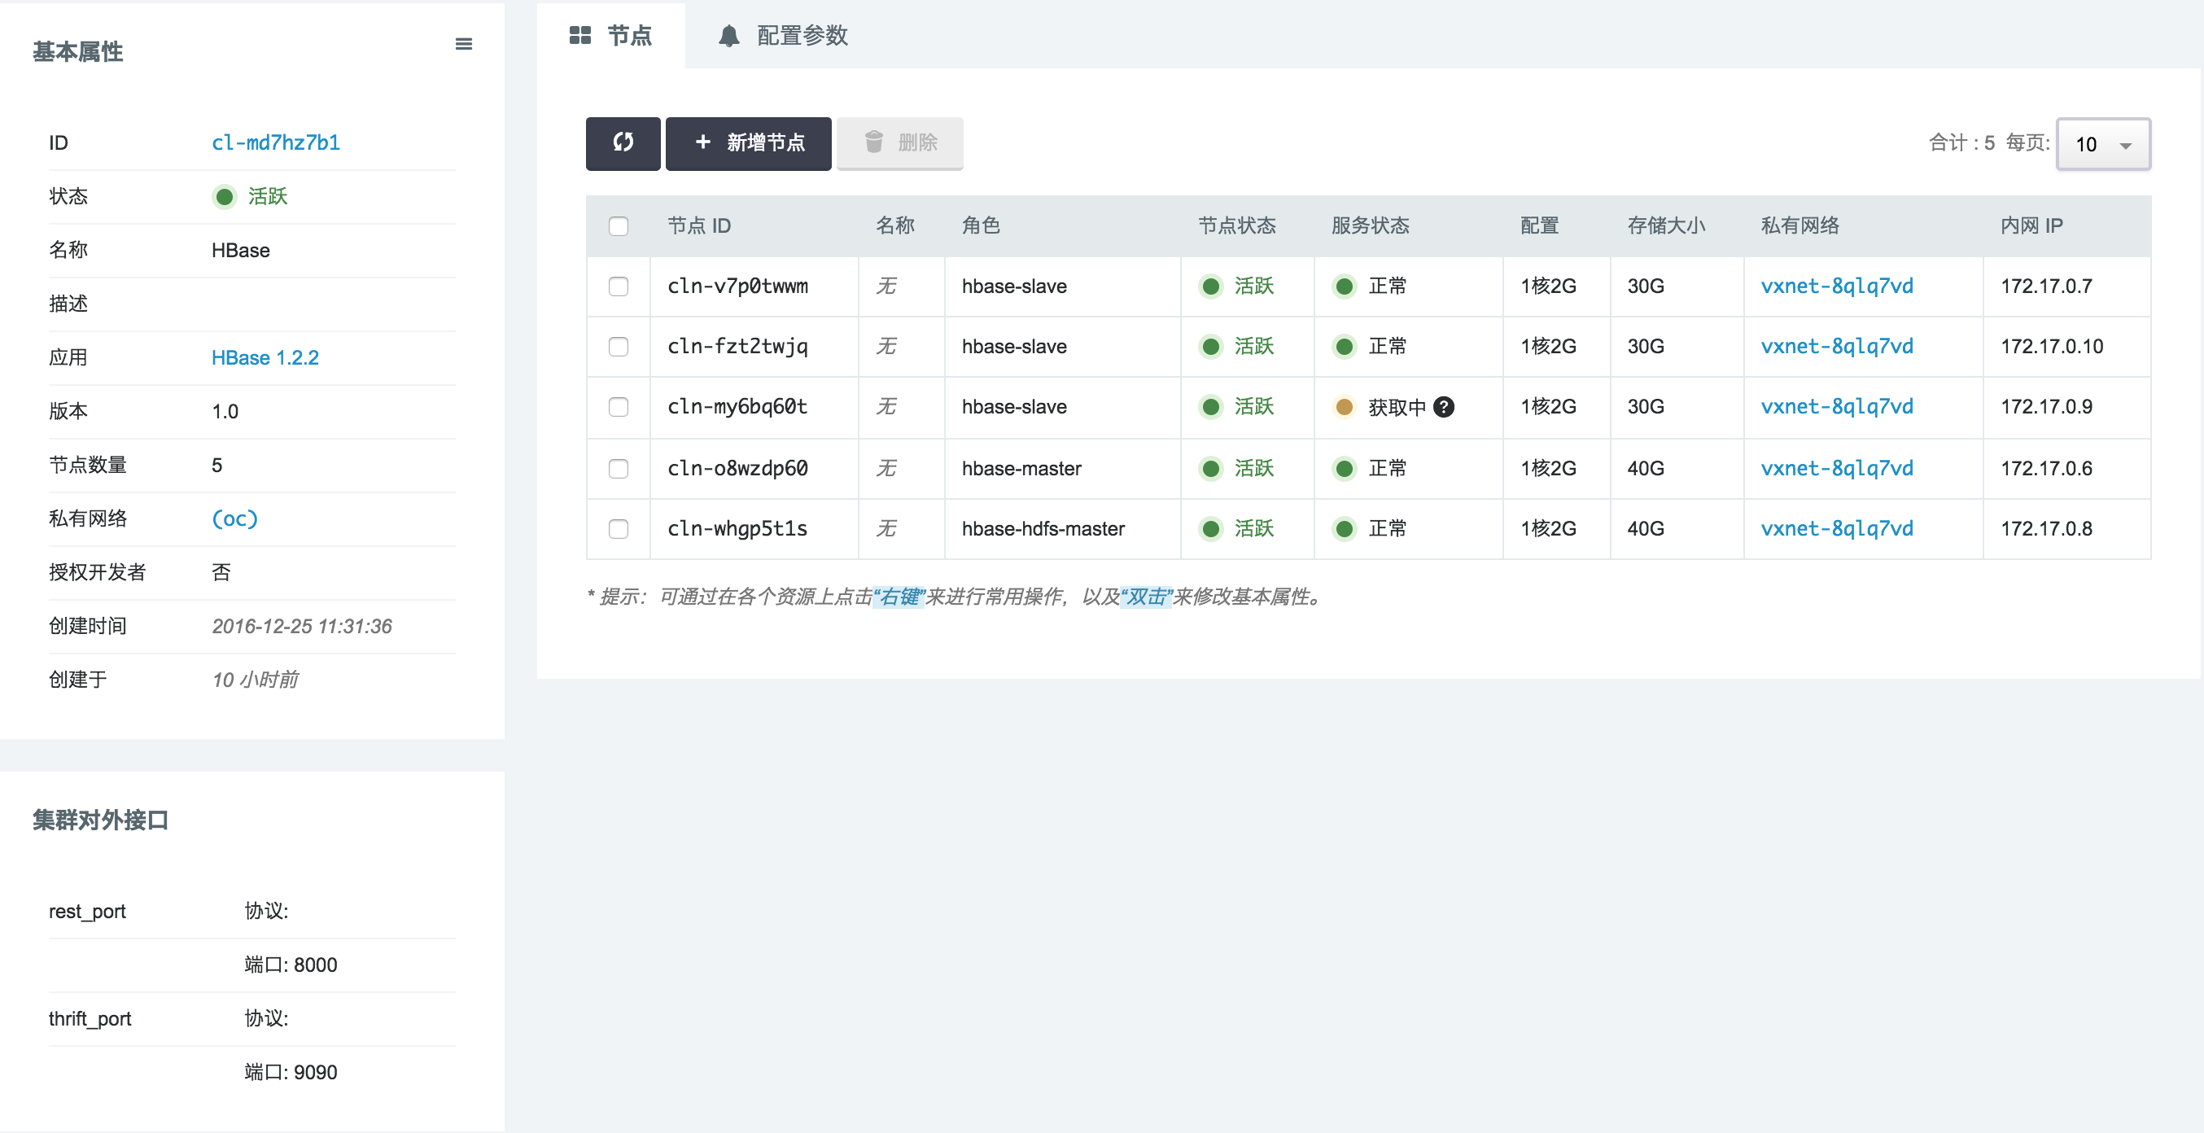The width and height of the screenshot is (2204, 1133).
Task: Check the select-all header checkbox
Action: (x=618, y=226)
